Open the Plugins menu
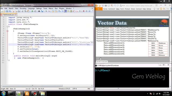This screenshot has width=172, height=96. point(62,9)
